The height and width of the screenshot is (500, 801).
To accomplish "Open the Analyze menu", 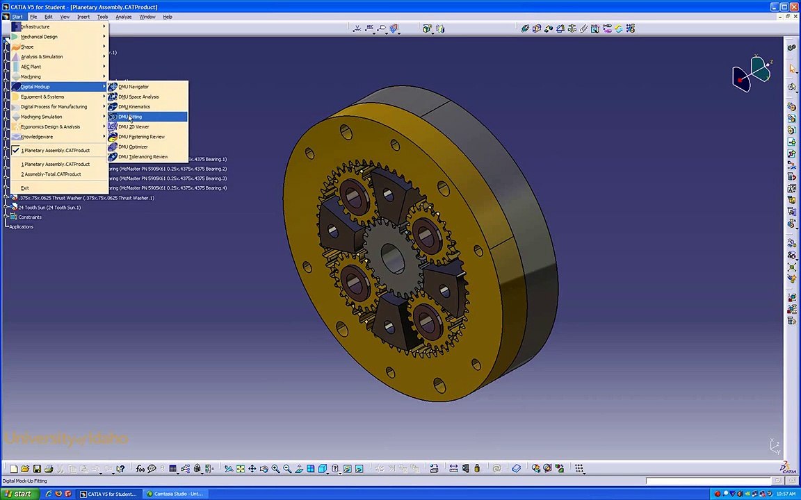I will (124, 17).
